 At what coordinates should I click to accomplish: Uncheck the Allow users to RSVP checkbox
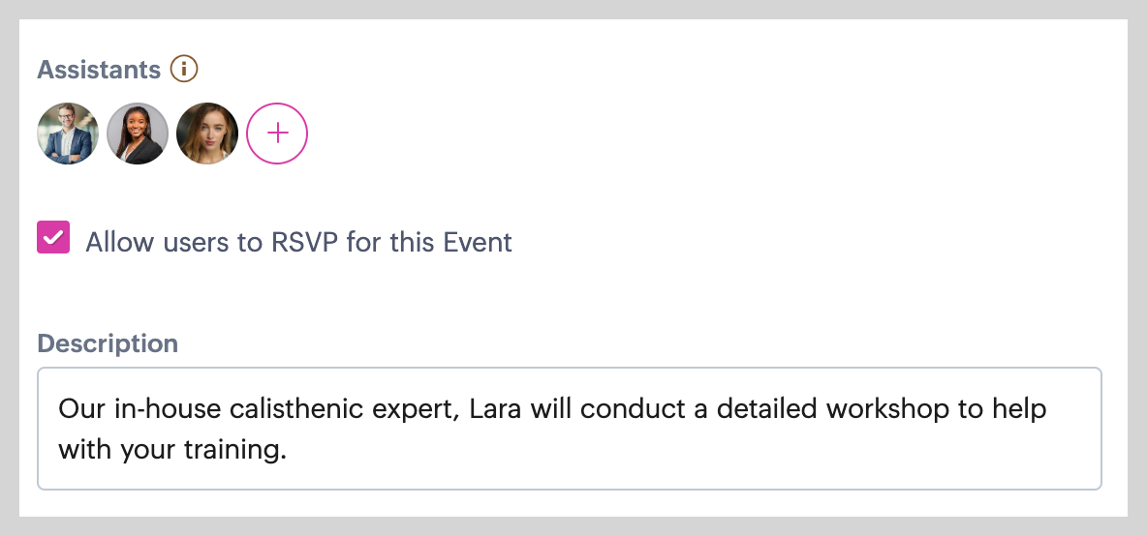coord(53,238)
